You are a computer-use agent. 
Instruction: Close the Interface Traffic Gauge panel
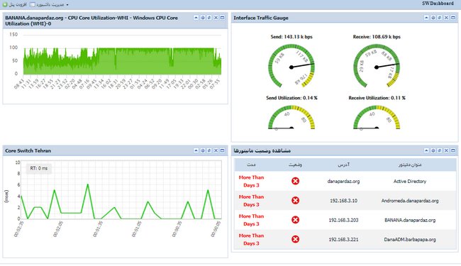coord(446,18)
